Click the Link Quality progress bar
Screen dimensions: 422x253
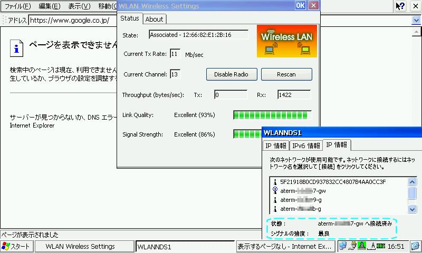point(272,115)
